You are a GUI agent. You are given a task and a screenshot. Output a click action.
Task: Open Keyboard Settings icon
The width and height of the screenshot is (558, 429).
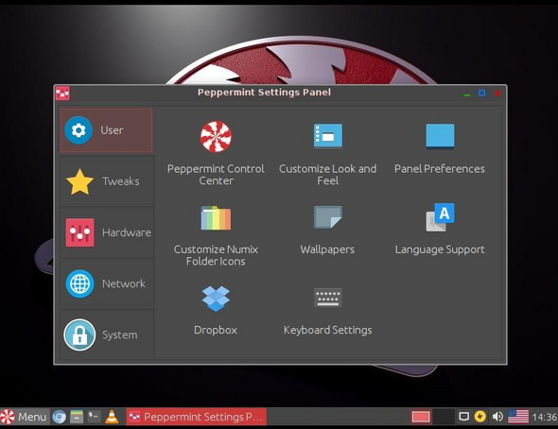328,298
